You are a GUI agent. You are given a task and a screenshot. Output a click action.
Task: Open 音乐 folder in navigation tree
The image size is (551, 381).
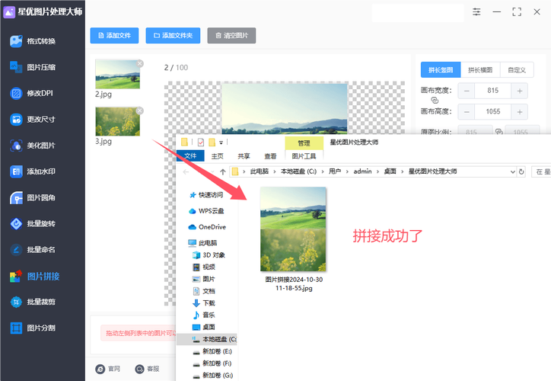tap(204, 315)
